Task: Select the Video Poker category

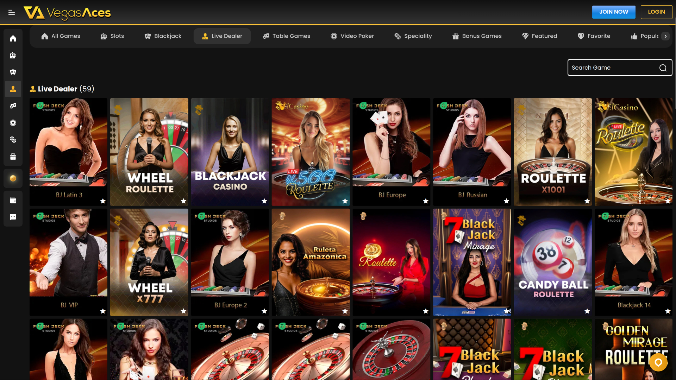Action: click(352, 36)
